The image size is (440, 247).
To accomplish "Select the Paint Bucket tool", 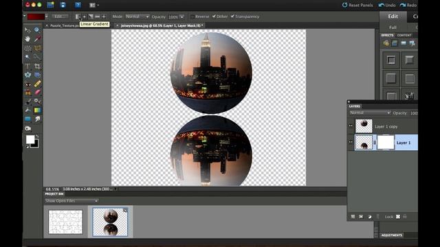I will pyautogui.click(x=27, y=110).
